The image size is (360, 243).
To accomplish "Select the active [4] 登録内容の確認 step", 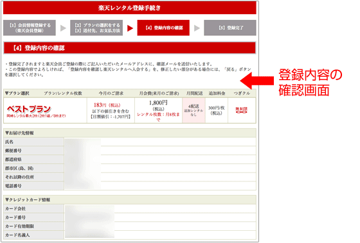I will click(163, 28).
